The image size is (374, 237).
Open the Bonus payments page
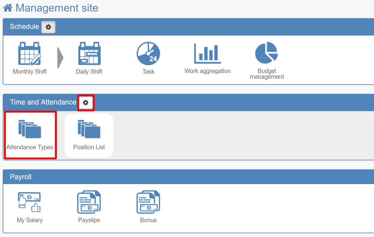[148, 202]
